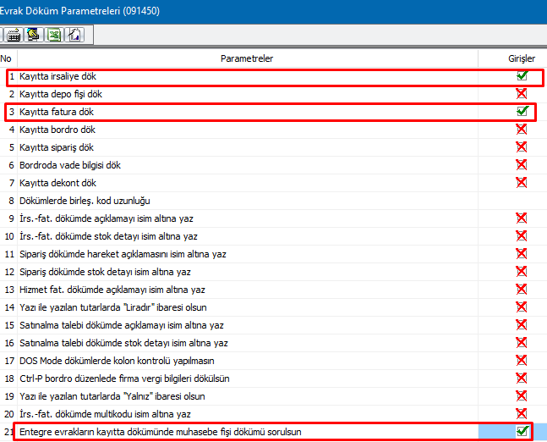Enable 'DOS Mode dökümlerde kolon kontrolü' checkbox
The image size is (547, 442).
(x=522, y=360)
